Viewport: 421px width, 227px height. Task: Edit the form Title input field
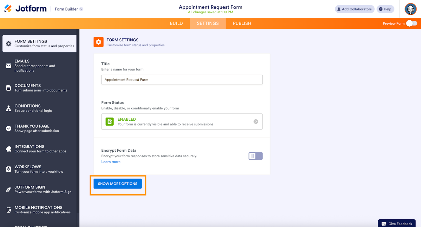pyautogui.click(x=182, y=80)
